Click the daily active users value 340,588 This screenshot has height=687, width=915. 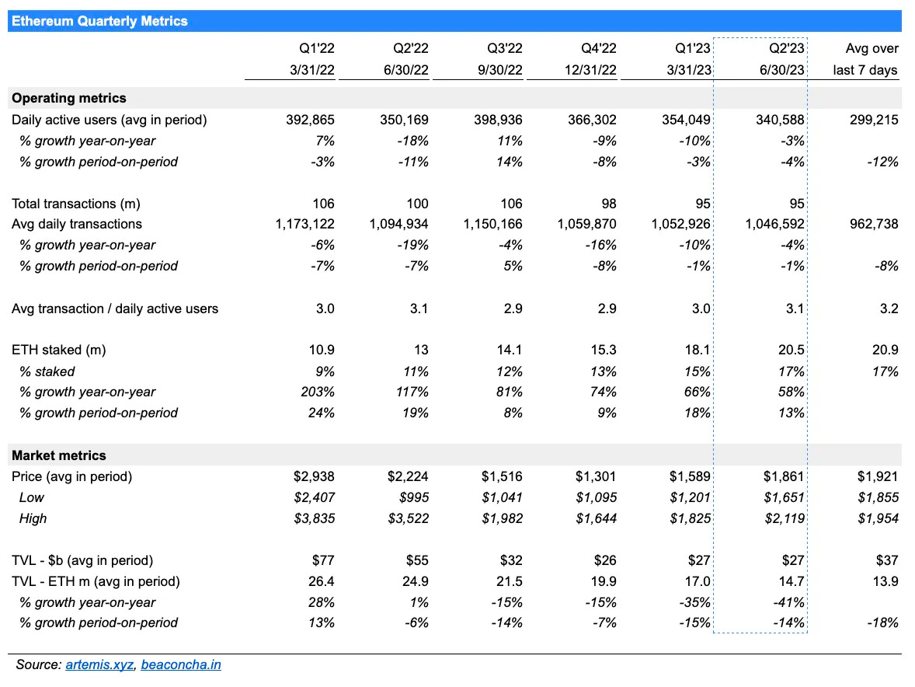(780, 120)
